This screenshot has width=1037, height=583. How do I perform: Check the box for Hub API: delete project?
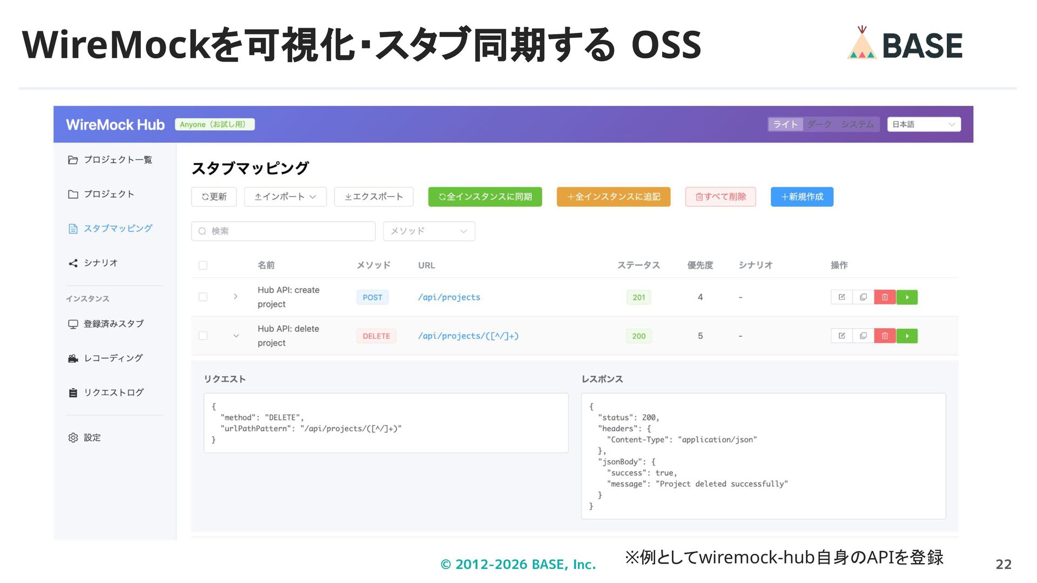203,336
